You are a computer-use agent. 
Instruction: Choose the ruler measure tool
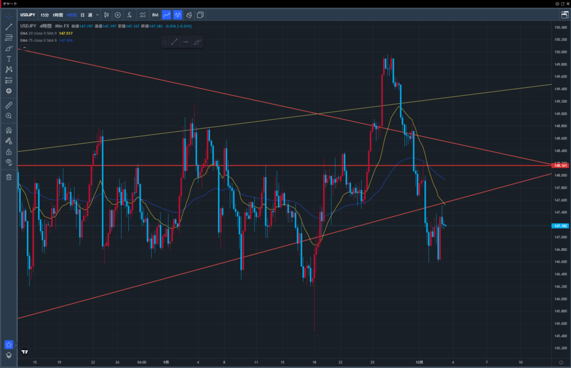9,105
